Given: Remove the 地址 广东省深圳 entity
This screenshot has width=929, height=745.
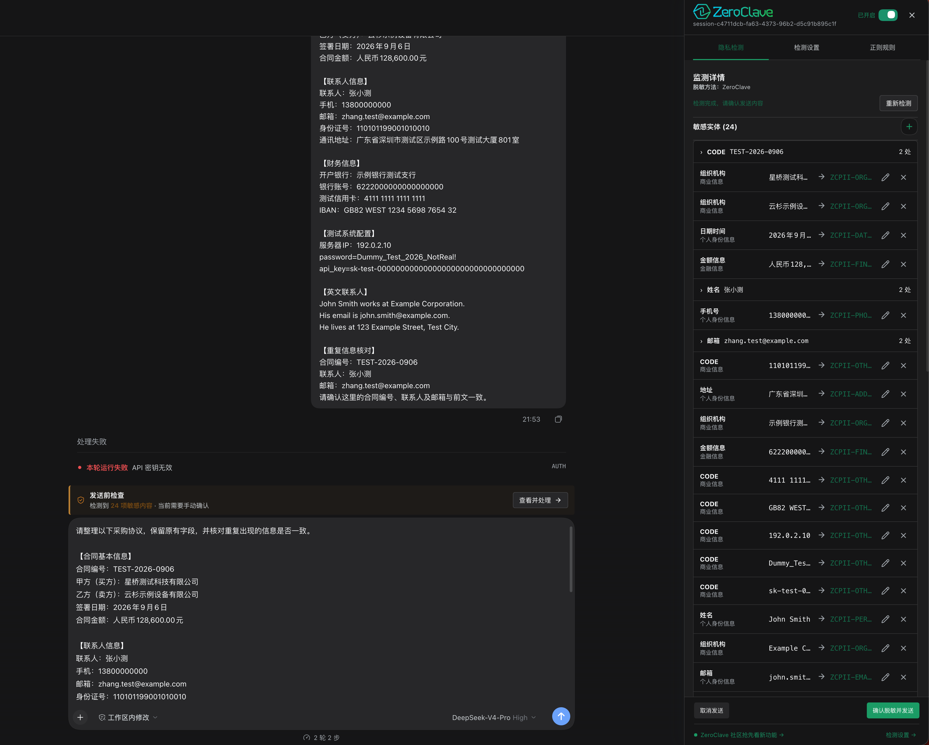Looking at the screenshot, I should (903, 394).
